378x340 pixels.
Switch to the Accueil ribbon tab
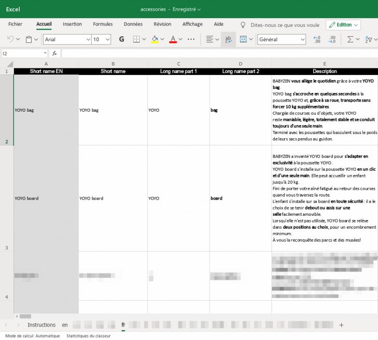(x=44, y=24)
